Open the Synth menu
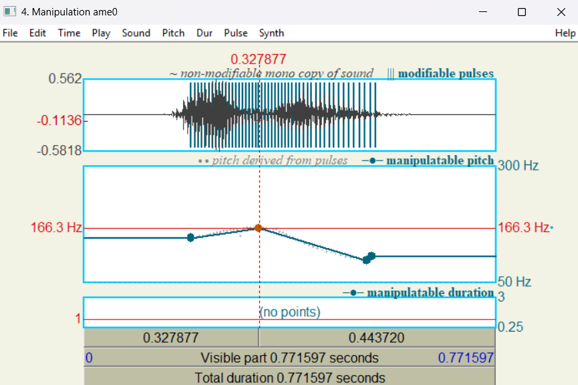The height and width of the screenshot is (385, 578). pos(271,33)
